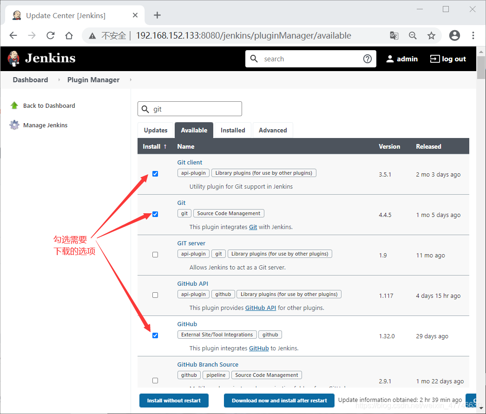
Task: Open the Advanced tab
Action: 273,130
